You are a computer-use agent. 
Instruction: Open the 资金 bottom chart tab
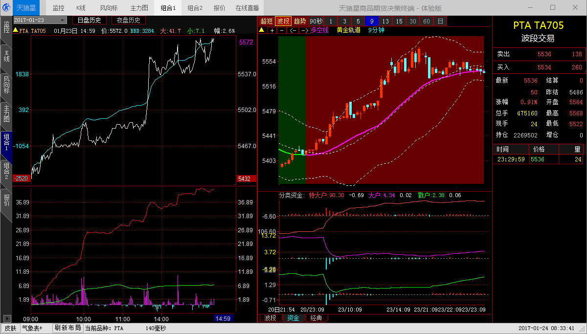[x=293, y=318]
